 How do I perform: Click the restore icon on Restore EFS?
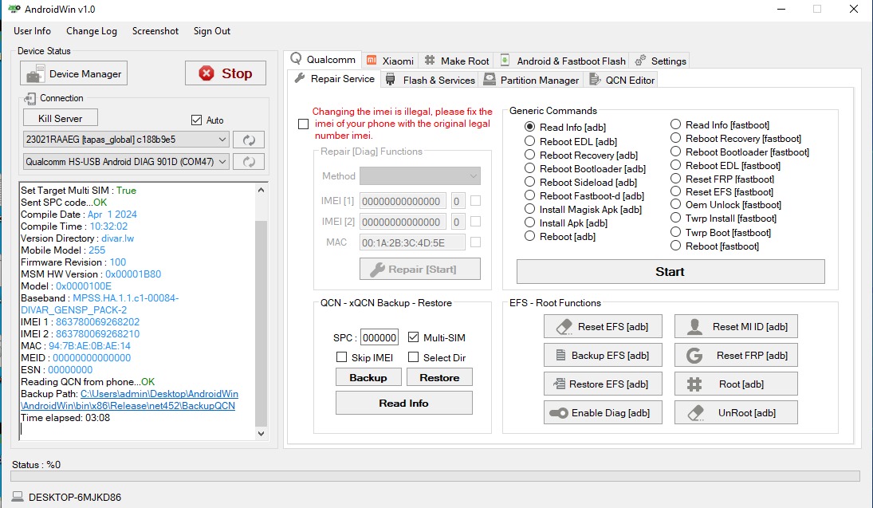click(559, 384)
